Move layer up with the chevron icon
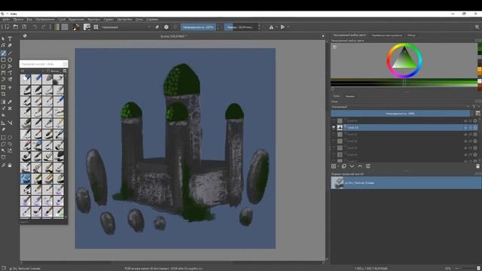Image resolution: width=482 pixels, height=271 pixels. [x=360, y=166]
